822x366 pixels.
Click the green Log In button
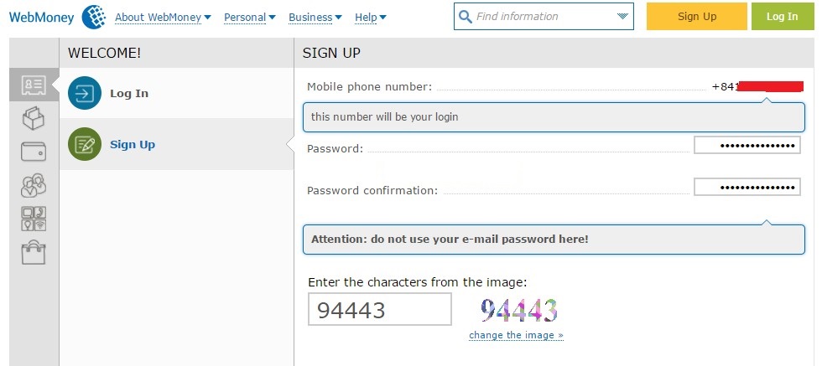pyautogui.click(x=783, y=16)
